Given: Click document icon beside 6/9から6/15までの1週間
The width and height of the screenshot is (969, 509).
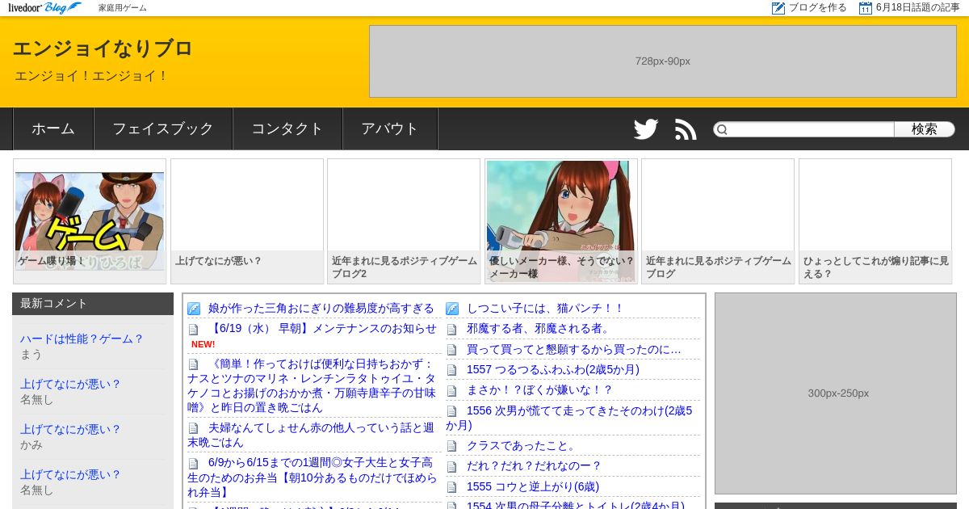Looking at the screenshot, I should 193,464.
